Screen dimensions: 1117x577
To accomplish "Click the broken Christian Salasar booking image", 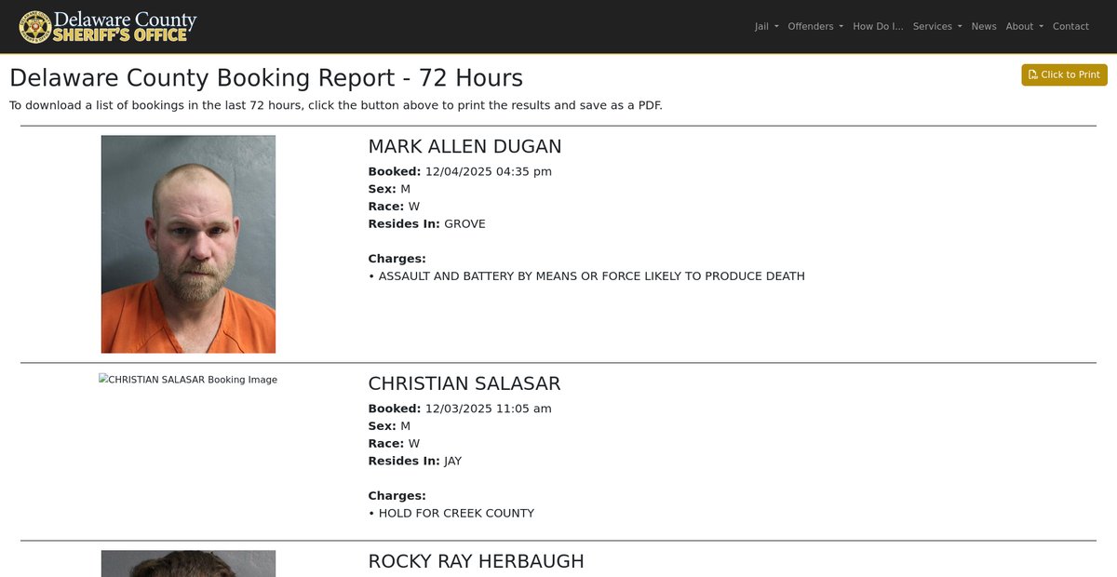I will 188,380.
